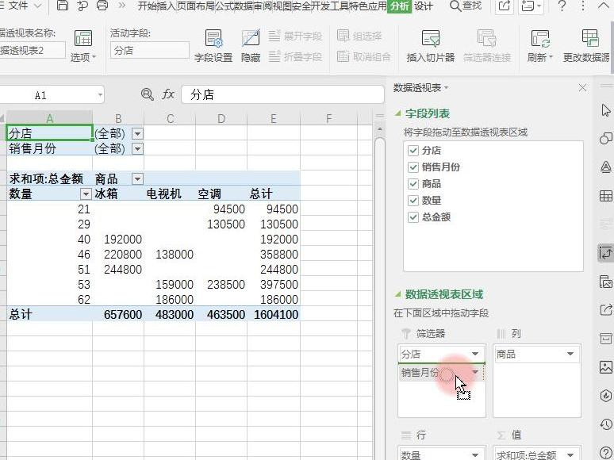This screenshot has width=614, height=460.
Task: Open the Options (选项) pivot table icon
Action: click(x=83, y=38)
